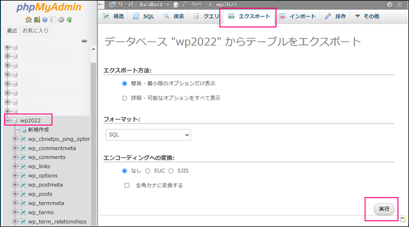Open page settings gear in top bar
The width and height of the screenshot is (409, 227).
[389, 5]
